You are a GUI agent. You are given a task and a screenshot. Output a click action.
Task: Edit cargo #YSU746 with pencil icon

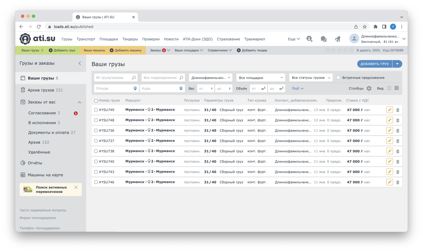pos(390,182)
